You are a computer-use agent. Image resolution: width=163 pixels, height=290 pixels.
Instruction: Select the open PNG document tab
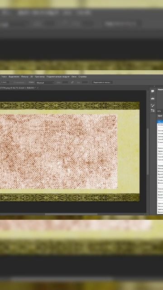click(18, 87)
